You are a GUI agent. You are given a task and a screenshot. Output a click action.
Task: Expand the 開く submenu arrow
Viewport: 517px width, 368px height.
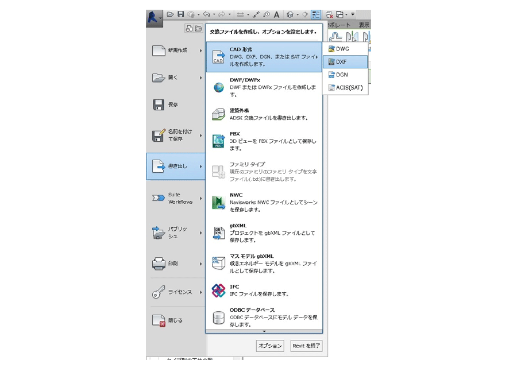click(201, 78)
